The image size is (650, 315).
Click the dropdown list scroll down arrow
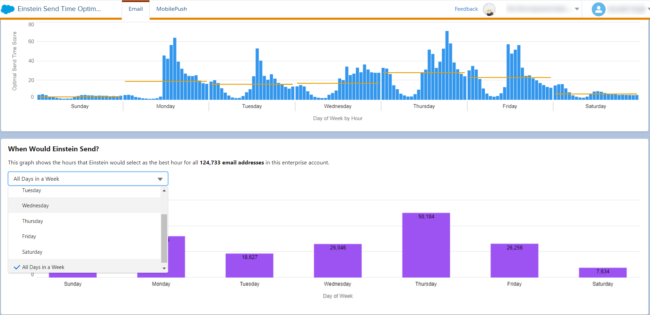(164, 268)
